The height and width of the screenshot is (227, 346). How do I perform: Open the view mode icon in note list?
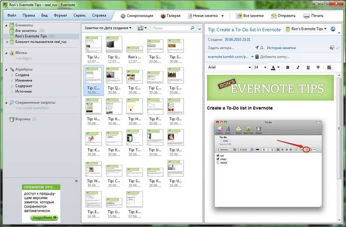(140, 28)
